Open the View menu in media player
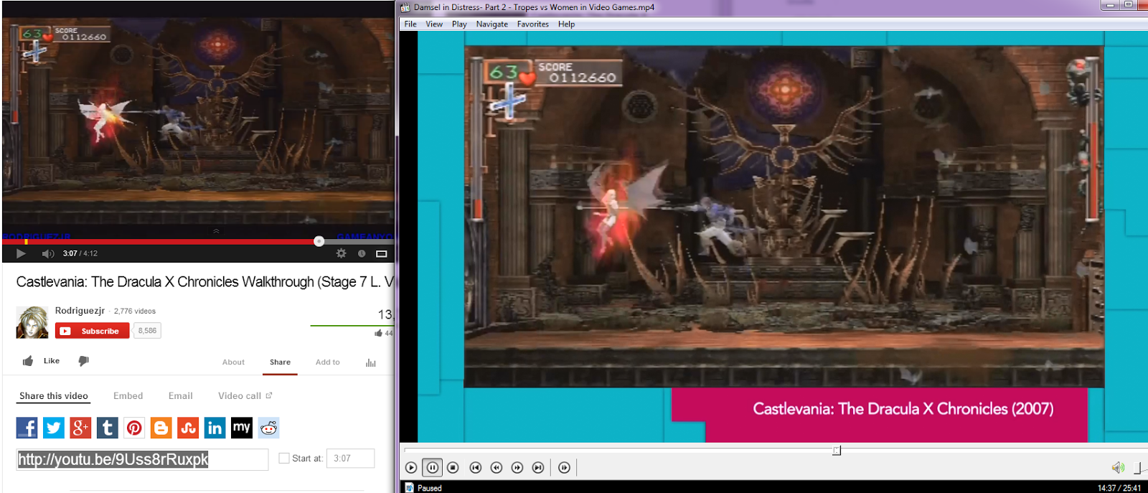1148x493 pixels. [x=434, y=24]
